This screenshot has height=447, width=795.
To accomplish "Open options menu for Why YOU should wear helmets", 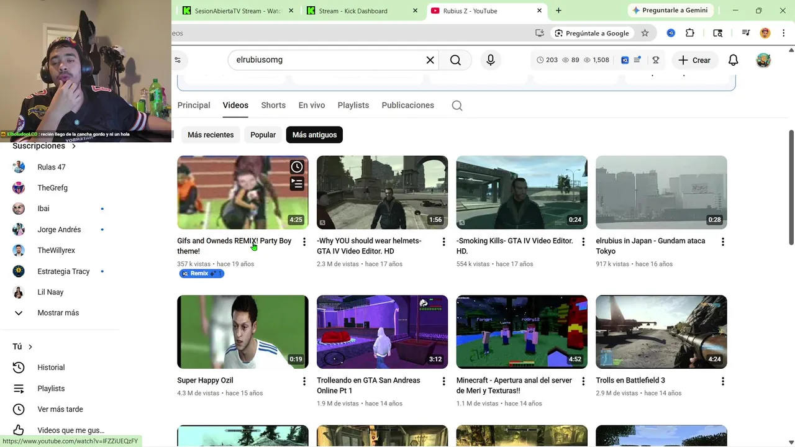I will click(443, 242).
